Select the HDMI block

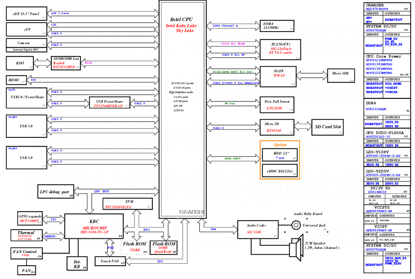pos(17,80)
